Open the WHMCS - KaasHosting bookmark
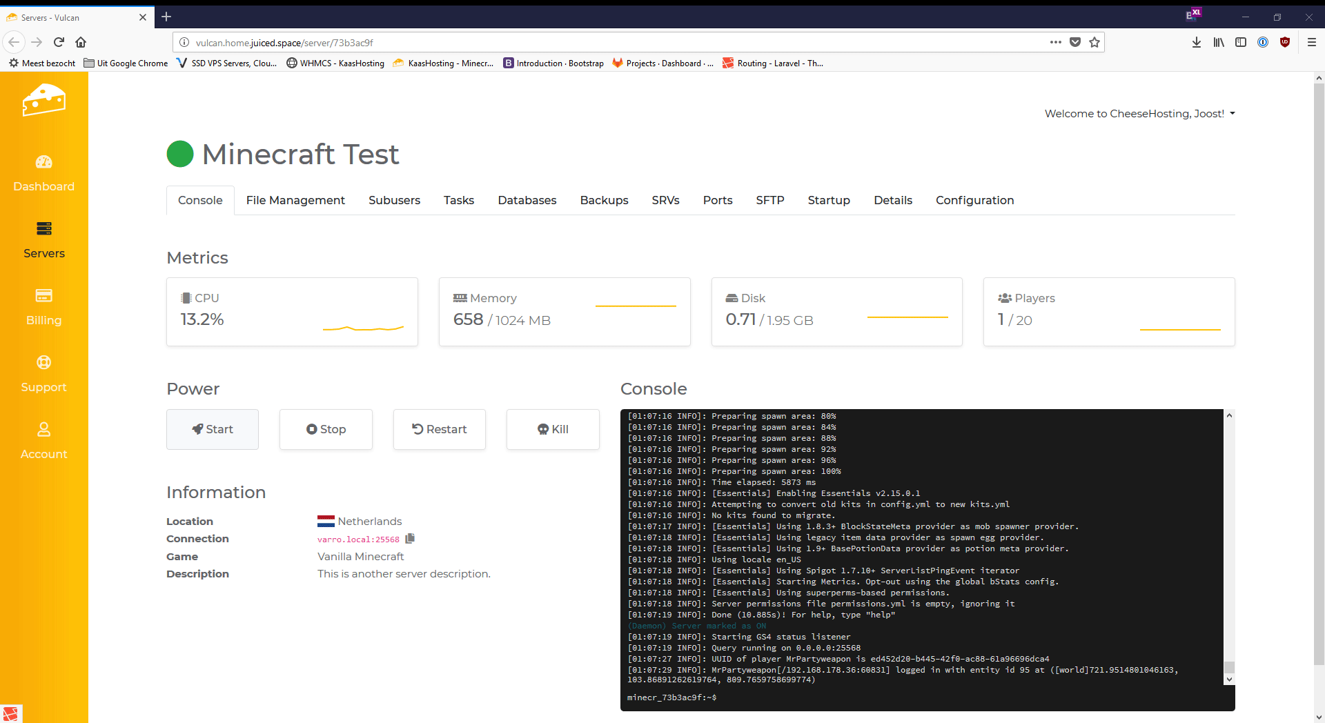 tap(335, 63)
